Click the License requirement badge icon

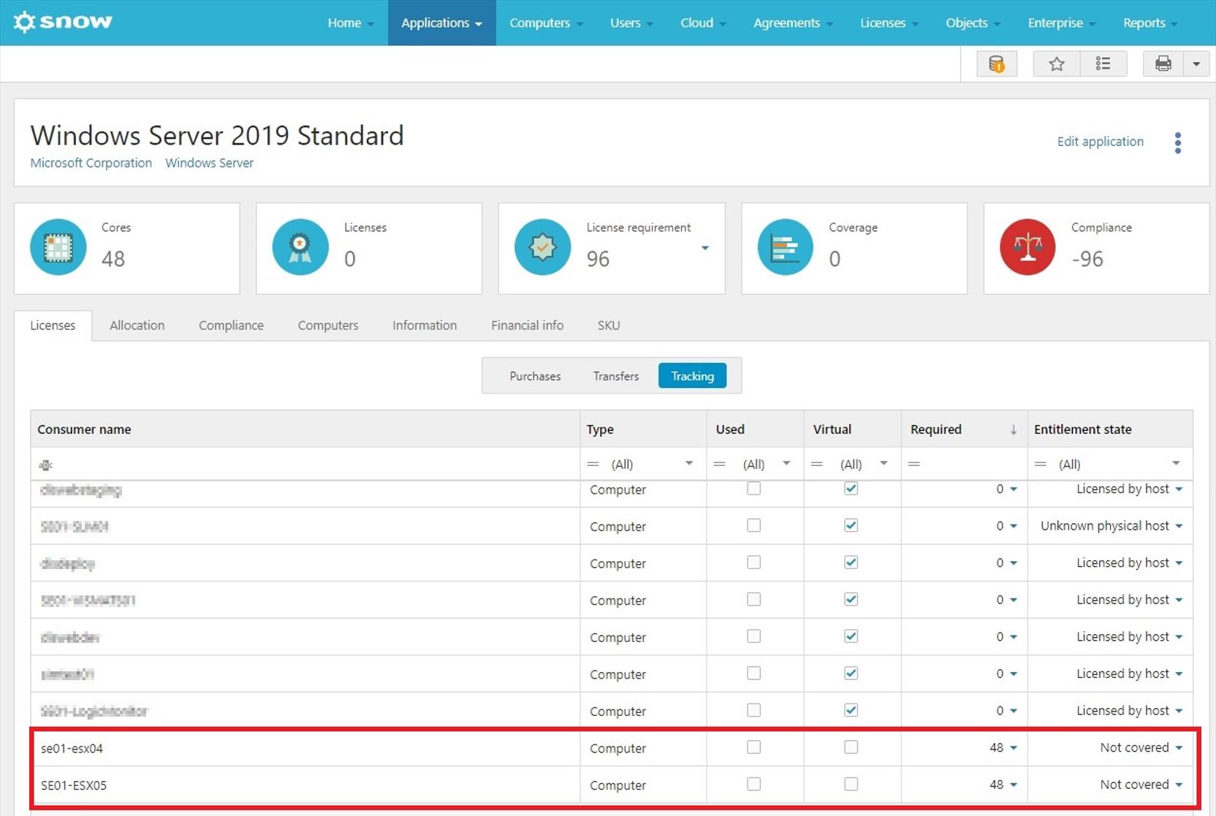coord(543,248)
